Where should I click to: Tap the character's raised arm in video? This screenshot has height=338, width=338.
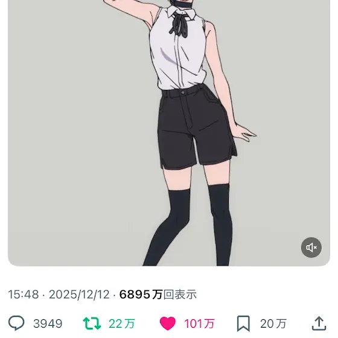(x=129, y=11)
